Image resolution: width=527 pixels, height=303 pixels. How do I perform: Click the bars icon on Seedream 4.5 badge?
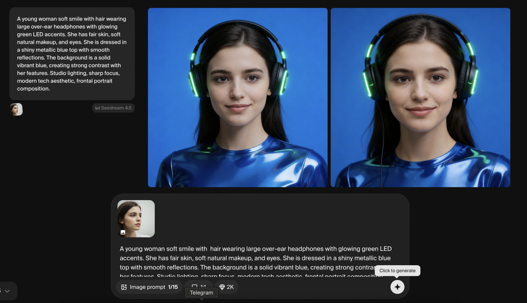[x=97, y=108]
